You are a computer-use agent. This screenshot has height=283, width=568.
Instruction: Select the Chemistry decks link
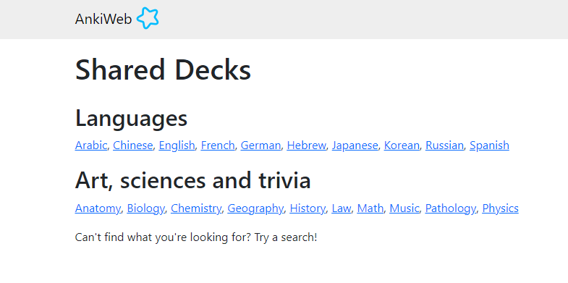click(196, 208)
